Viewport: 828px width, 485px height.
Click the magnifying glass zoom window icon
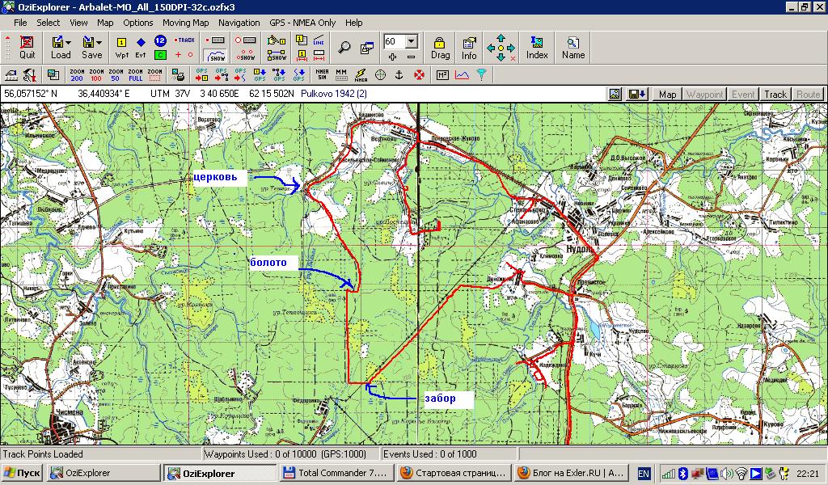tap(344, 47)
